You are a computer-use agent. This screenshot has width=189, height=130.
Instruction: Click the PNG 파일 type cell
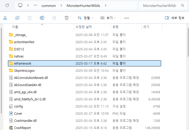pyautogui.click(x=119, y=113)
